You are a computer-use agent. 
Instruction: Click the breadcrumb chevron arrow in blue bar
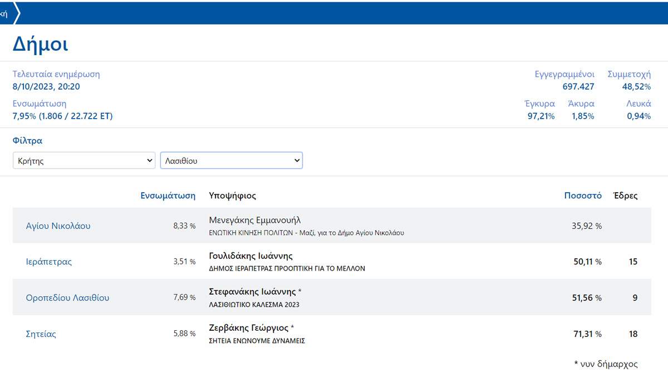pos(17,13)
